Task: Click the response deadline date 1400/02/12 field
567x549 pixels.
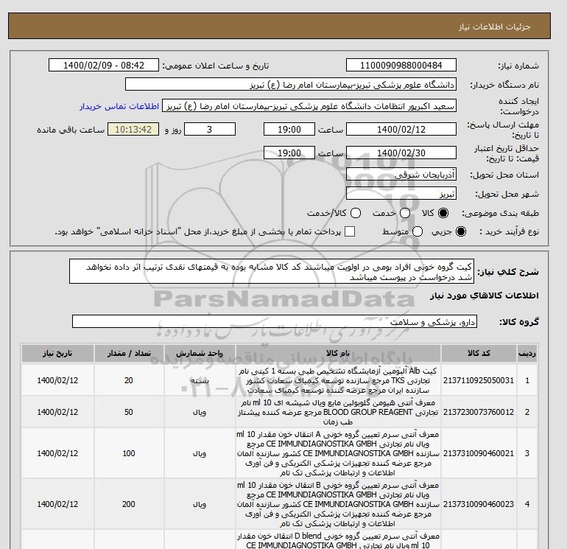Action: coord(401,129)
